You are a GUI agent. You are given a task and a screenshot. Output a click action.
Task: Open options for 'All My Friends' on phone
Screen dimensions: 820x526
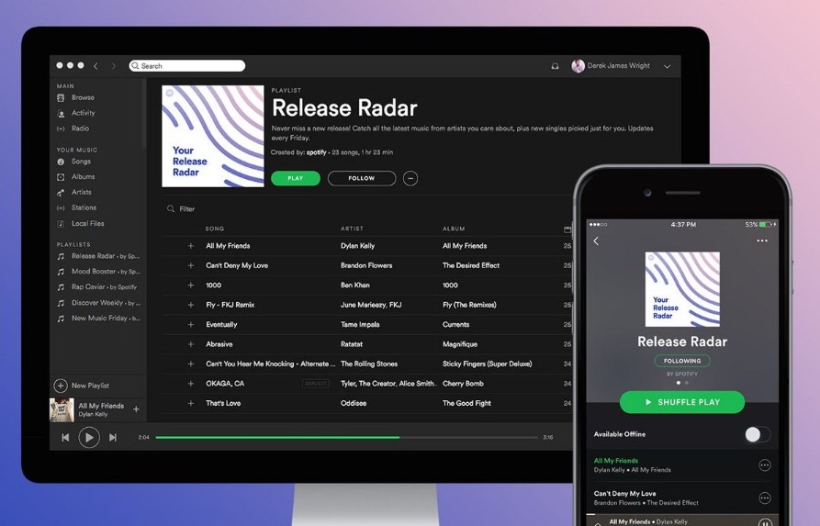(x=764, y=465)
